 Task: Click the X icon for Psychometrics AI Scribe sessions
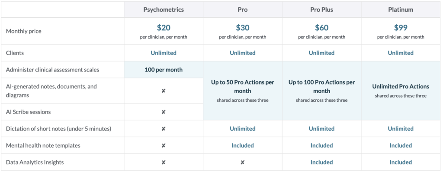[x=163, y=112]
